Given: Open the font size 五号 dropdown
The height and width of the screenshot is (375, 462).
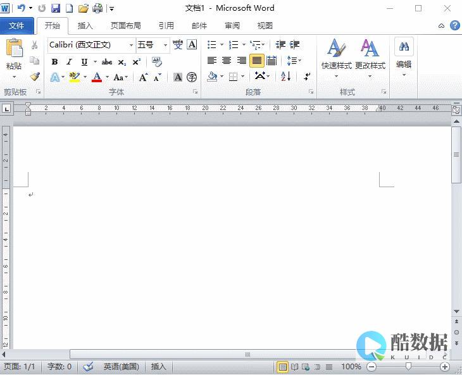Looking at the screenshot, I should (x=166, y=45).
